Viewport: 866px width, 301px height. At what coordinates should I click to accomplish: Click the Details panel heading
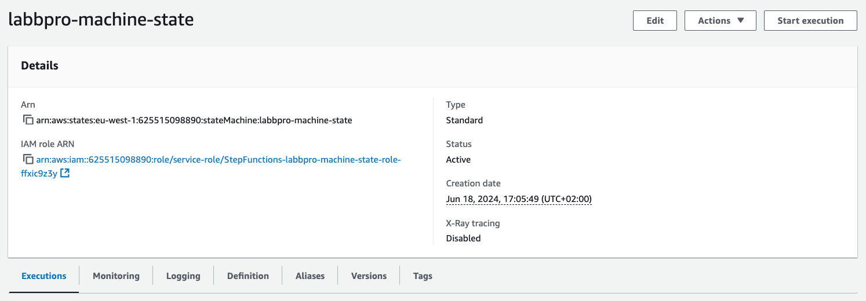[39, 65]
